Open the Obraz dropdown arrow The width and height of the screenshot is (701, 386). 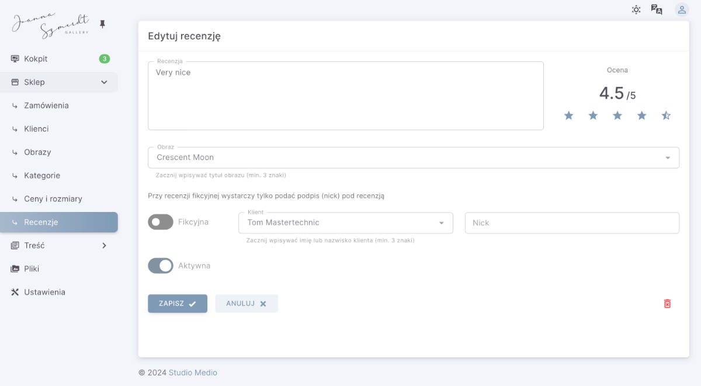pyautogui.click(x=668, y=158)
